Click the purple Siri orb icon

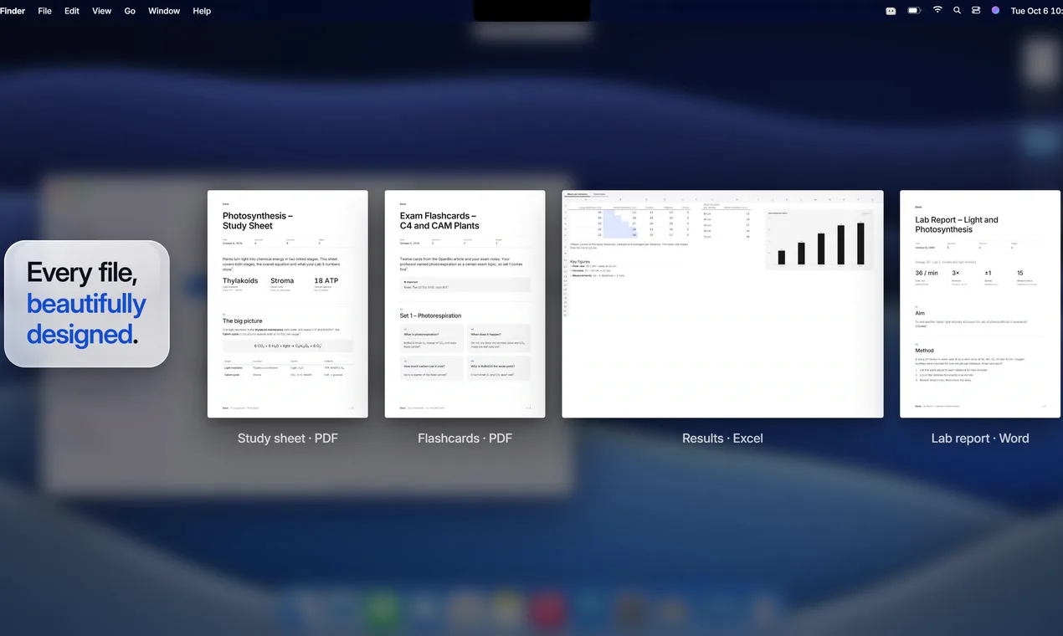pos(995,11)
